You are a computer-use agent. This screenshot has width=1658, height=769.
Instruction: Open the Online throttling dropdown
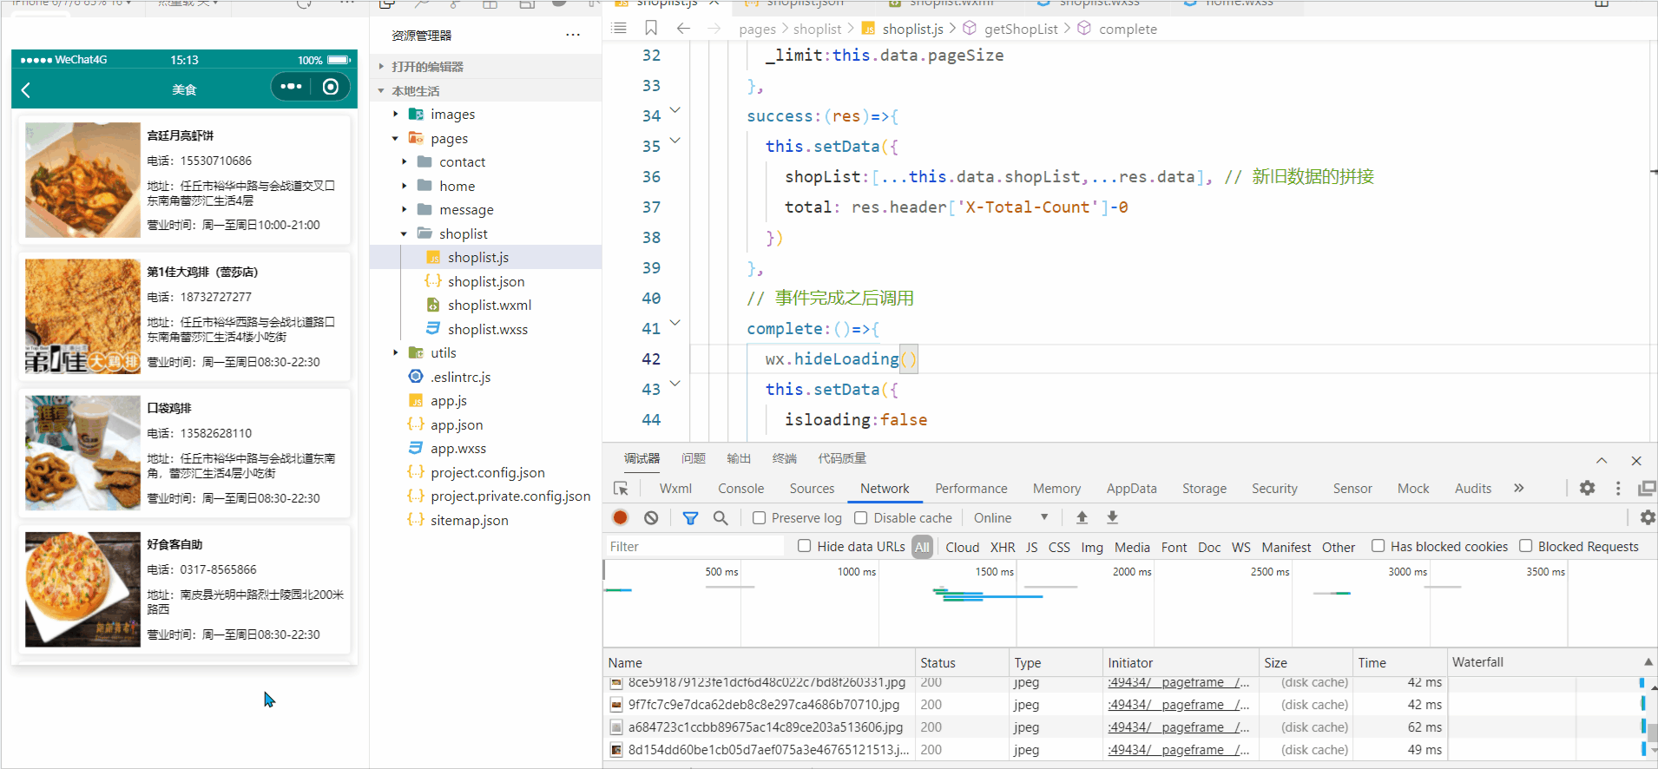[x=1010, y=517]
